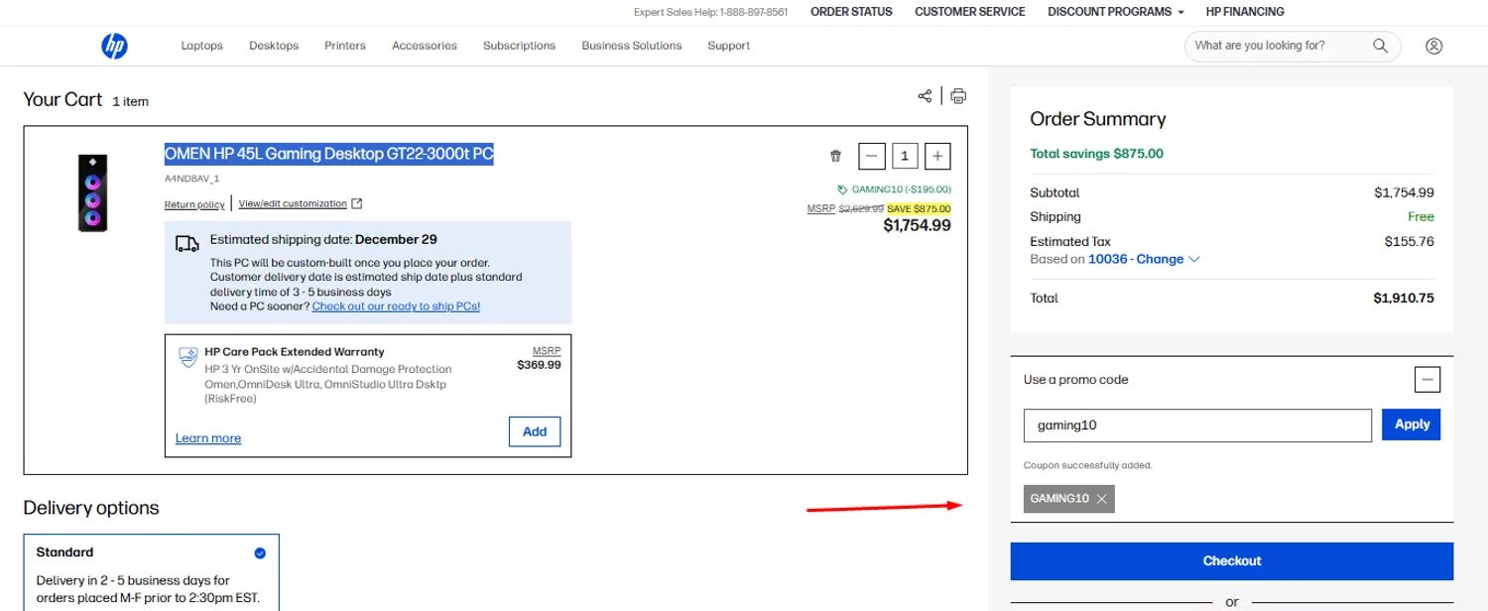The height and width of the screenshot is (611, 1488).
Task: Click the truck shipping icon
Action: (186, 243)
